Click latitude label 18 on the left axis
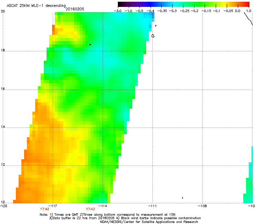 (3, 50)
